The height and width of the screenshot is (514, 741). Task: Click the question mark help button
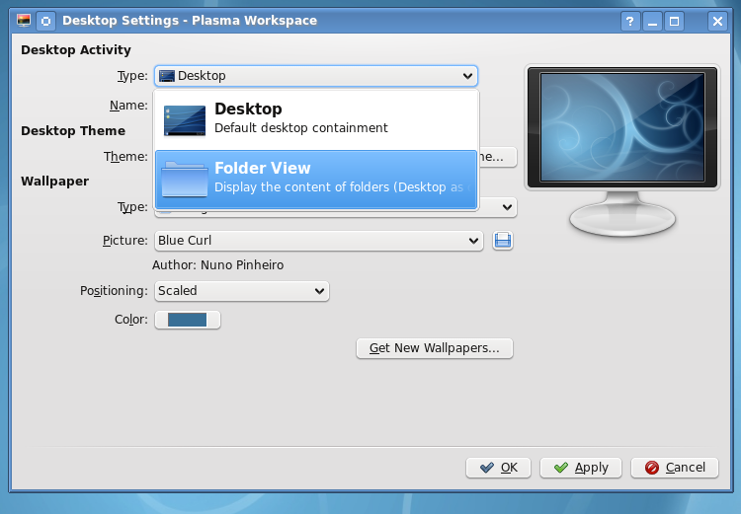coord(630,21)
